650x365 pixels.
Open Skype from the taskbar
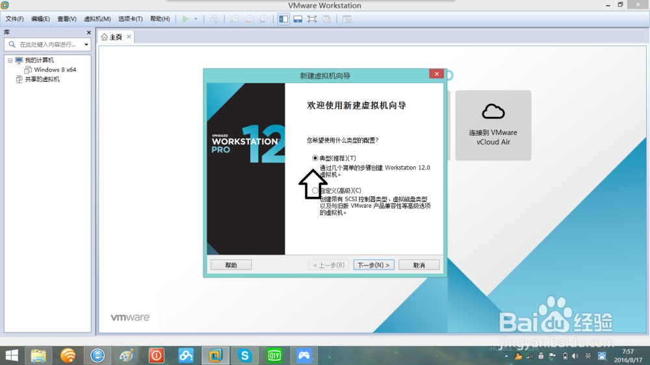coord(245,355)
